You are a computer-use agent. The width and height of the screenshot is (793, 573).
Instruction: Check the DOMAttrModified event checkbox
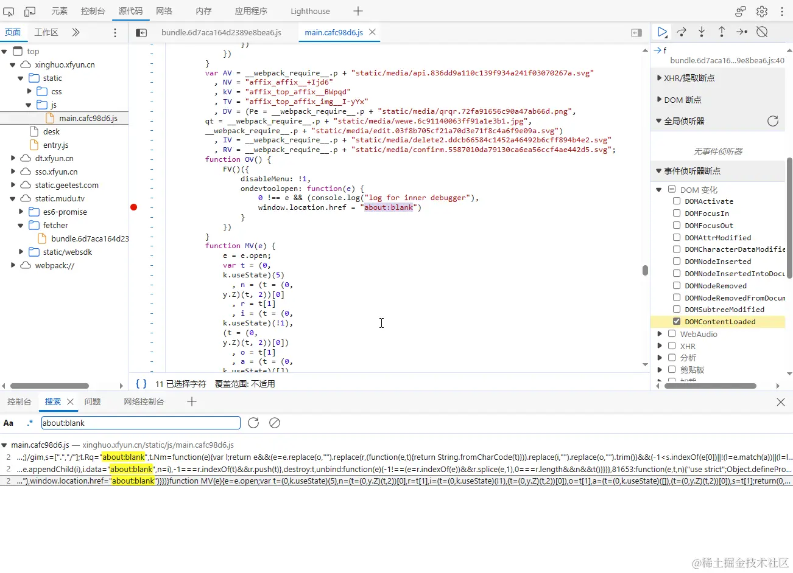[677, 237]
